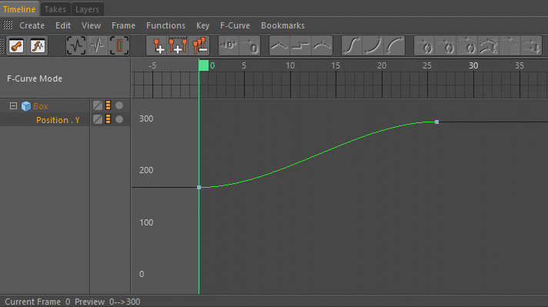Switch to the Takes tab
Image resolution: width=548 pixels, height=307 pixels.
(x=55, y=9)
